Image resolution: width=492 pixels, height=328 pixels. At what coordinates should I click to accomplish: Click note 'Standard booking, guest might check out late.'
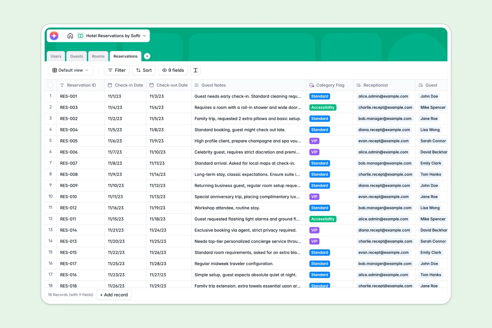[x=240, y=130]
